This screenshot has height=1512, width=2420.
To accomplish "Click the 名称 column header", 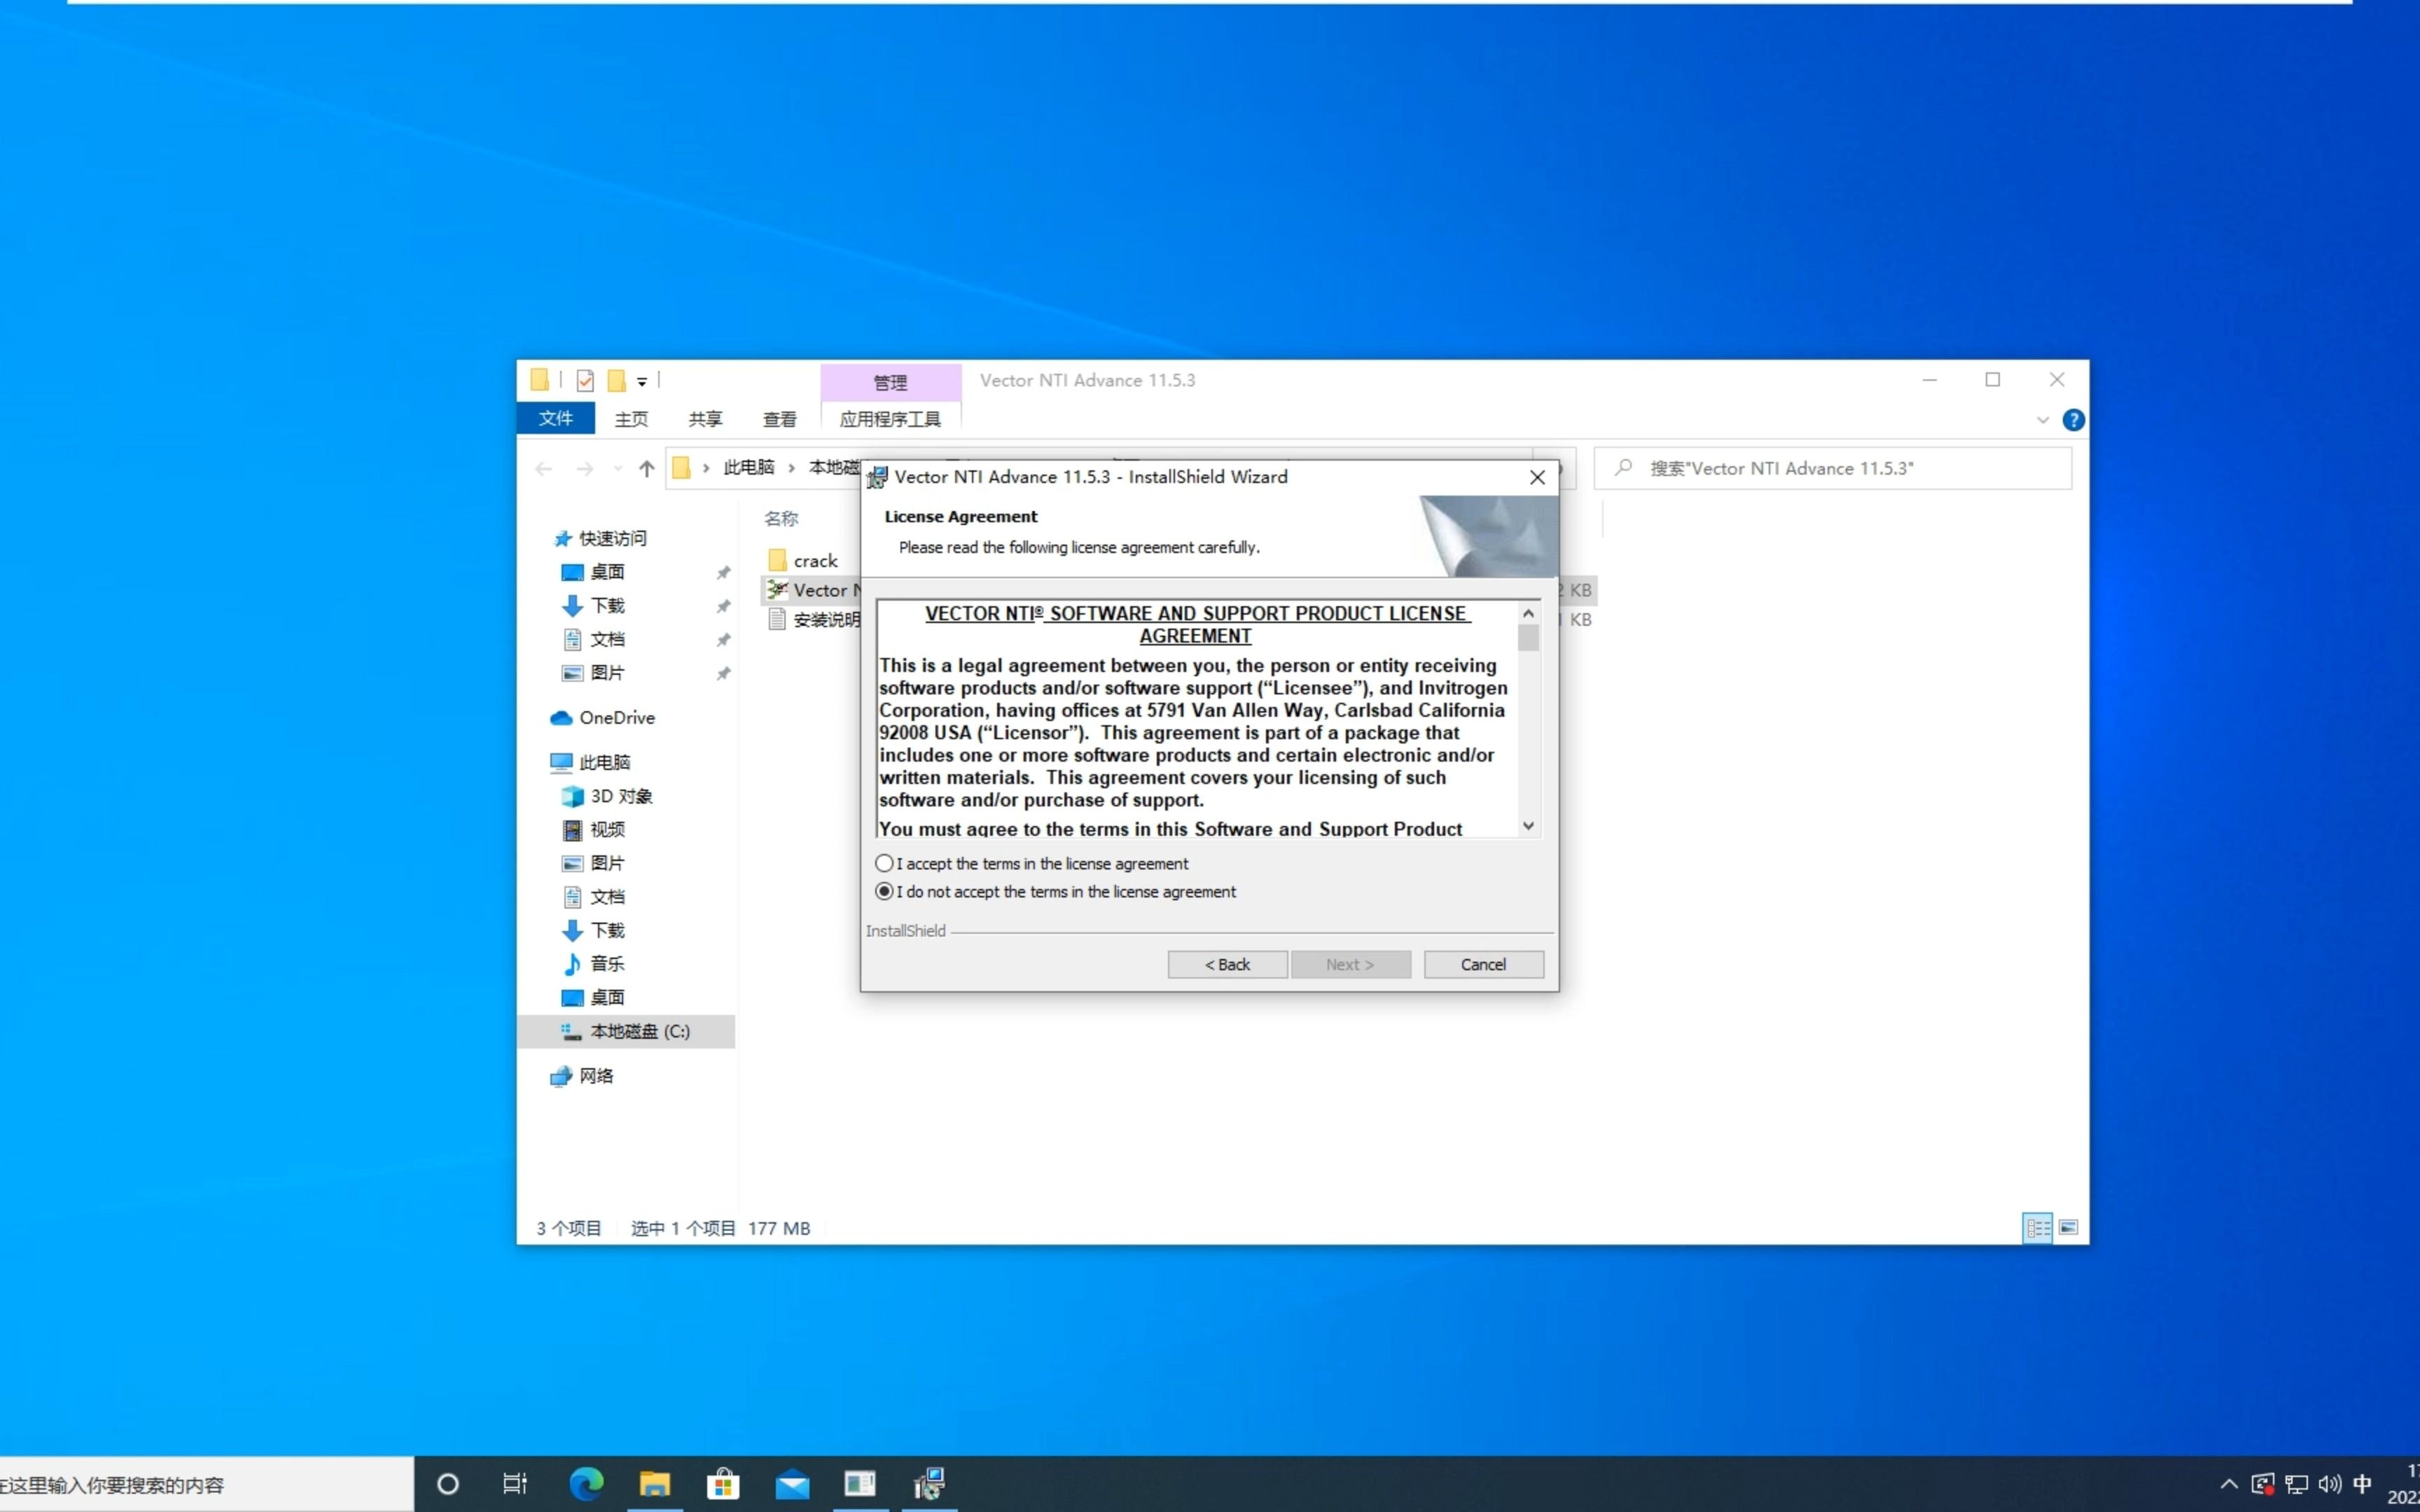I will pyautogui.click(x=781, y=518).
